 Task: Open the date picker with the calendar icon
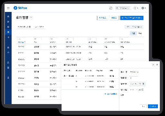pyautogui.click(x=24, y=27)
